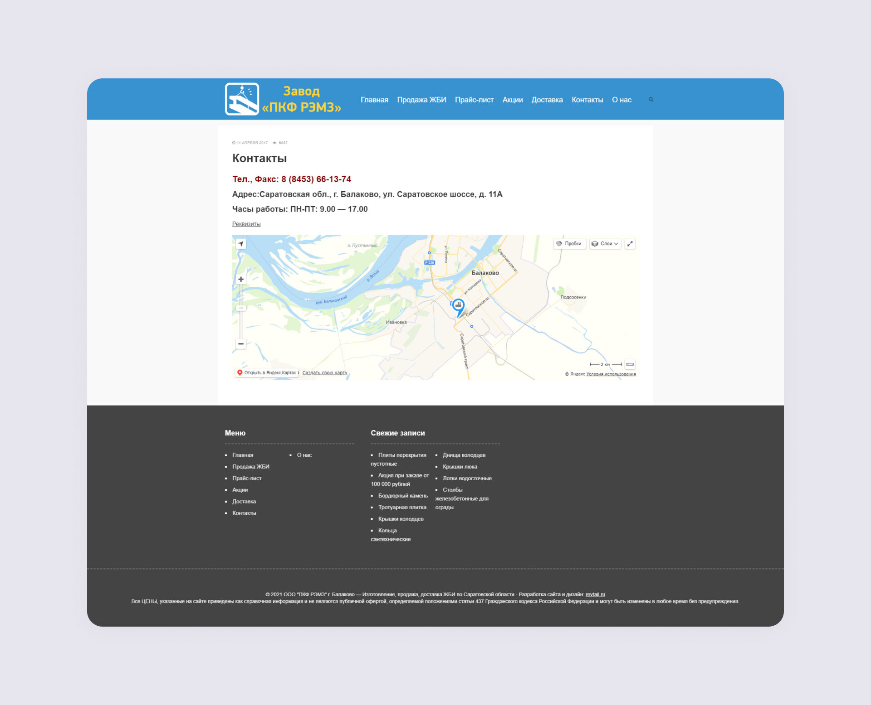Click the Реквизиты link
Viewport: 871px width, 705px height.
pos(246,224)
